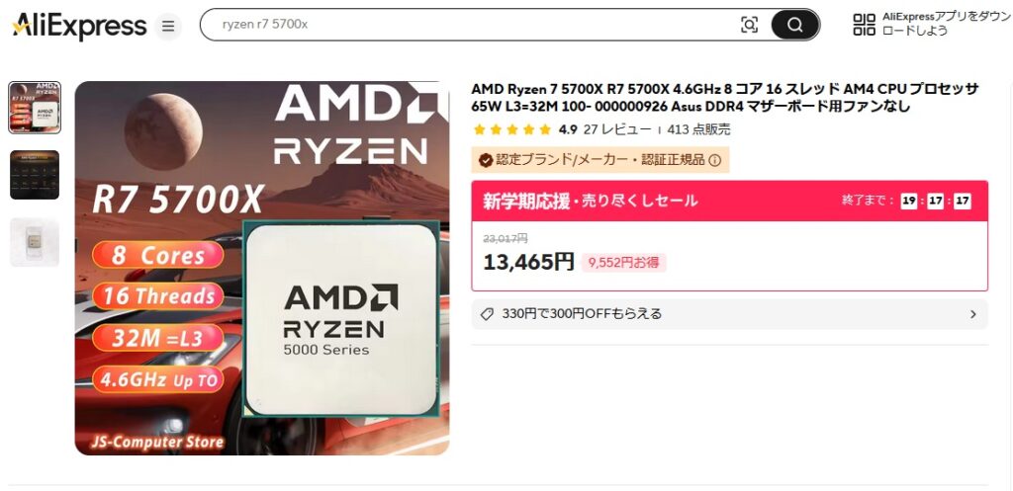Open the hamburger category menu

pyautogui.click(x=168, y=27)
